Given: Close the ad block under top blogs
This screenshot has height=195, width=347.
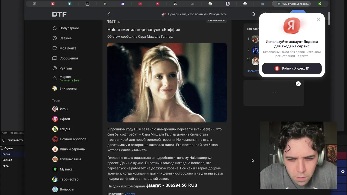Looking at the screenshot, I should (298, 84).
